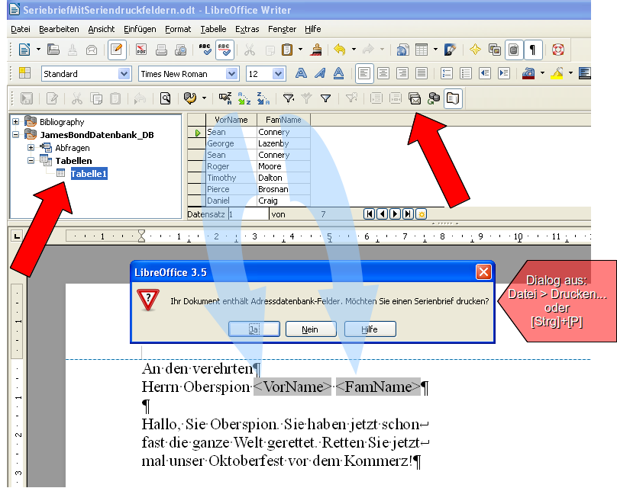Open the Datei menu
This screenshot has width=617, height=488.
click(x=21, y=29)
